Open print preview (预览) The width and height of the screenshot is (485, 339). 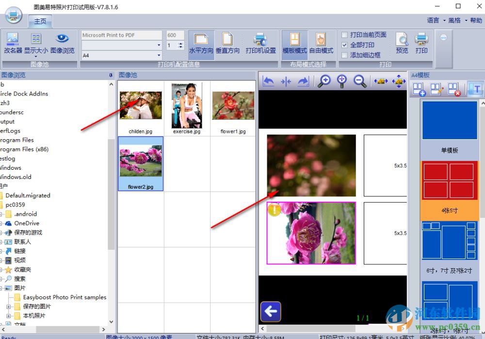[402, 43]
